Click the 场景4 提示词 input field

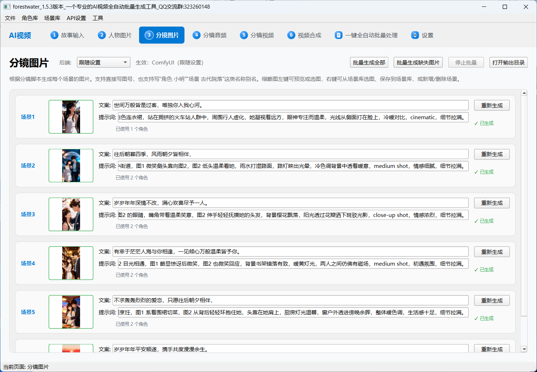pos(293,264)
